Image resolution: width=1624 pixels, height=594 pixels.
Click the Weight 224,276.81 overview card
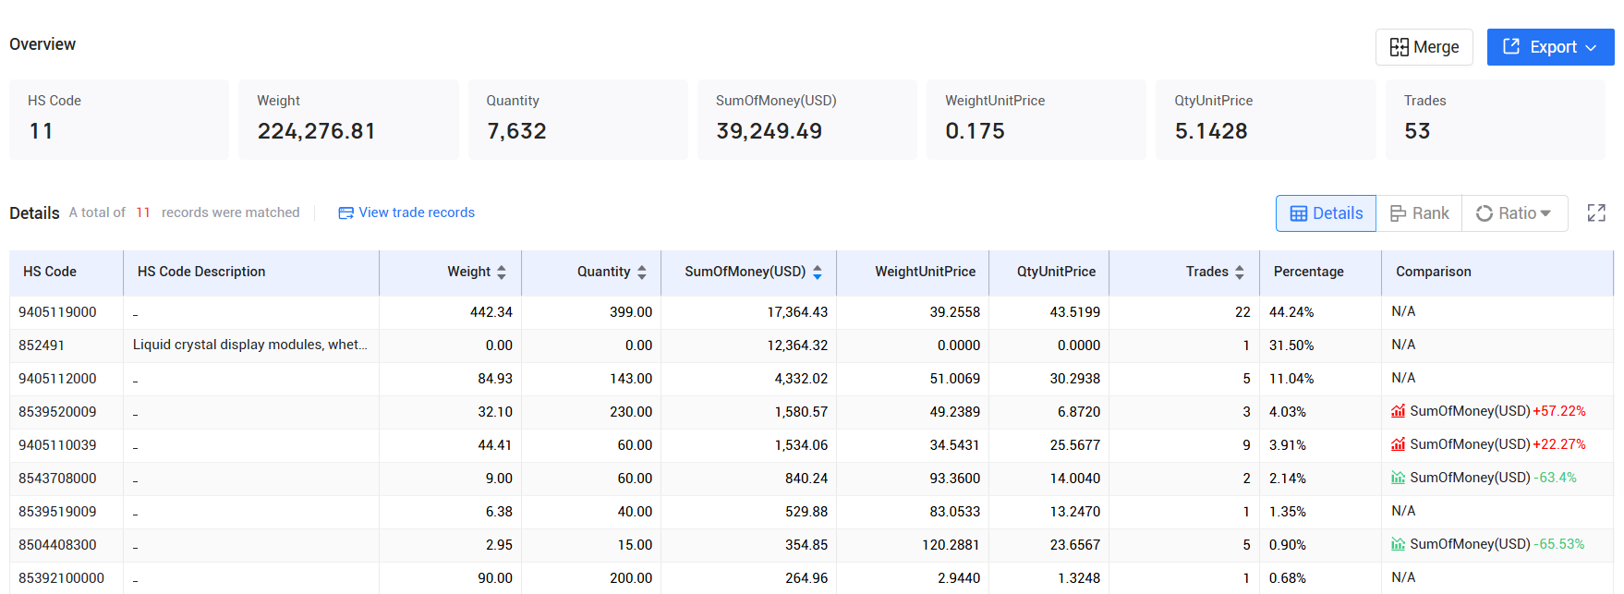(348, 119)
